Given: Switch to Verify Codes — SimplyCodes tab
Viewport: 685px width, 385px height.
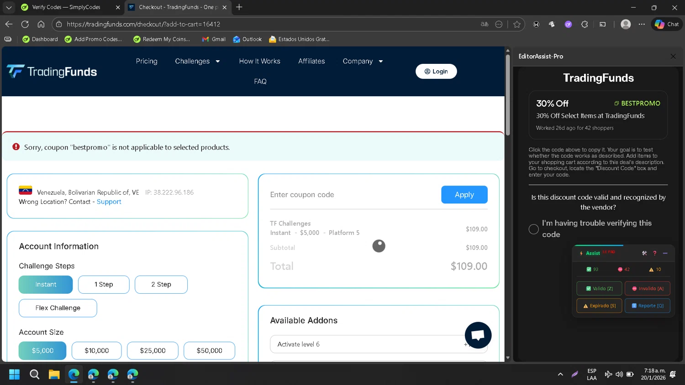Looking at the screenshot, I should point(66,7).
